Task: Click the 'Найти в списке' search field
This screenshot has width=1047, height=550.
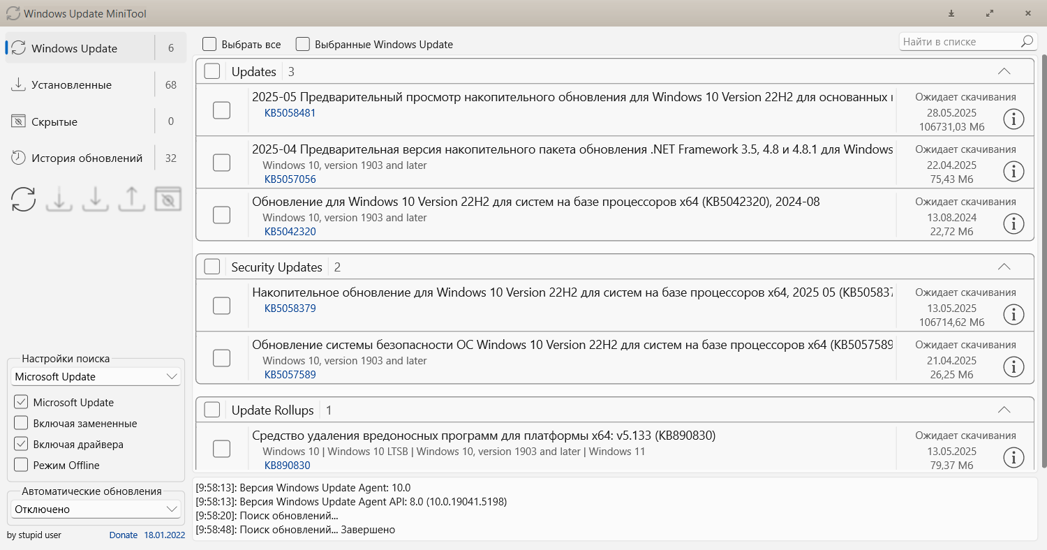Action: (x=959, y=42)
